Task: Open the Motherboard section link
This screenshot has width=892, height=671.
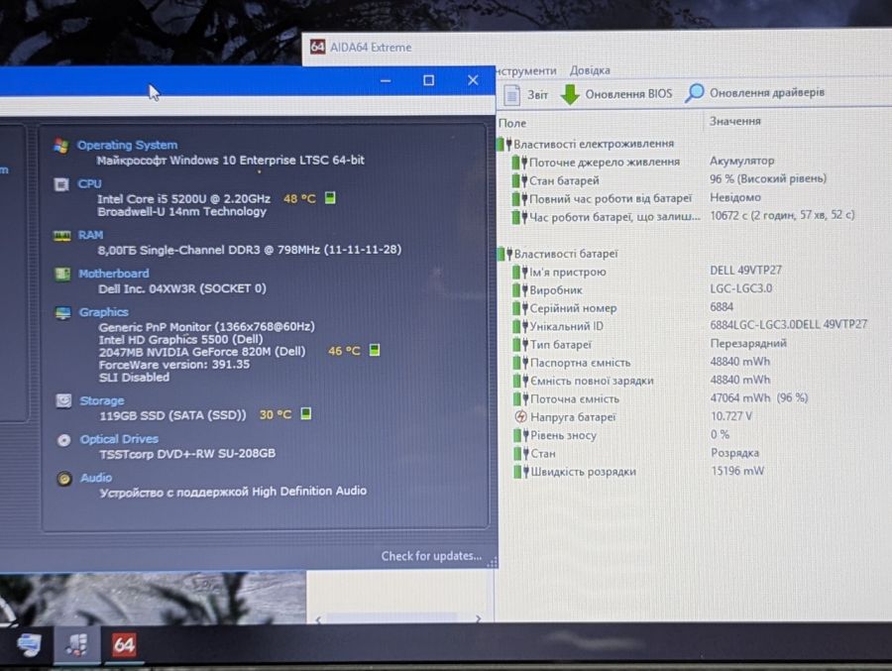Action: pos(114,274)
